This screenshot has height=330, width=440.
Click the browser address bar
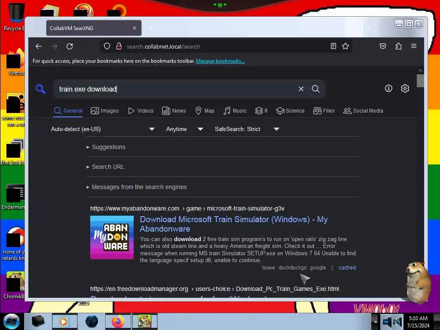pos(226,46)
